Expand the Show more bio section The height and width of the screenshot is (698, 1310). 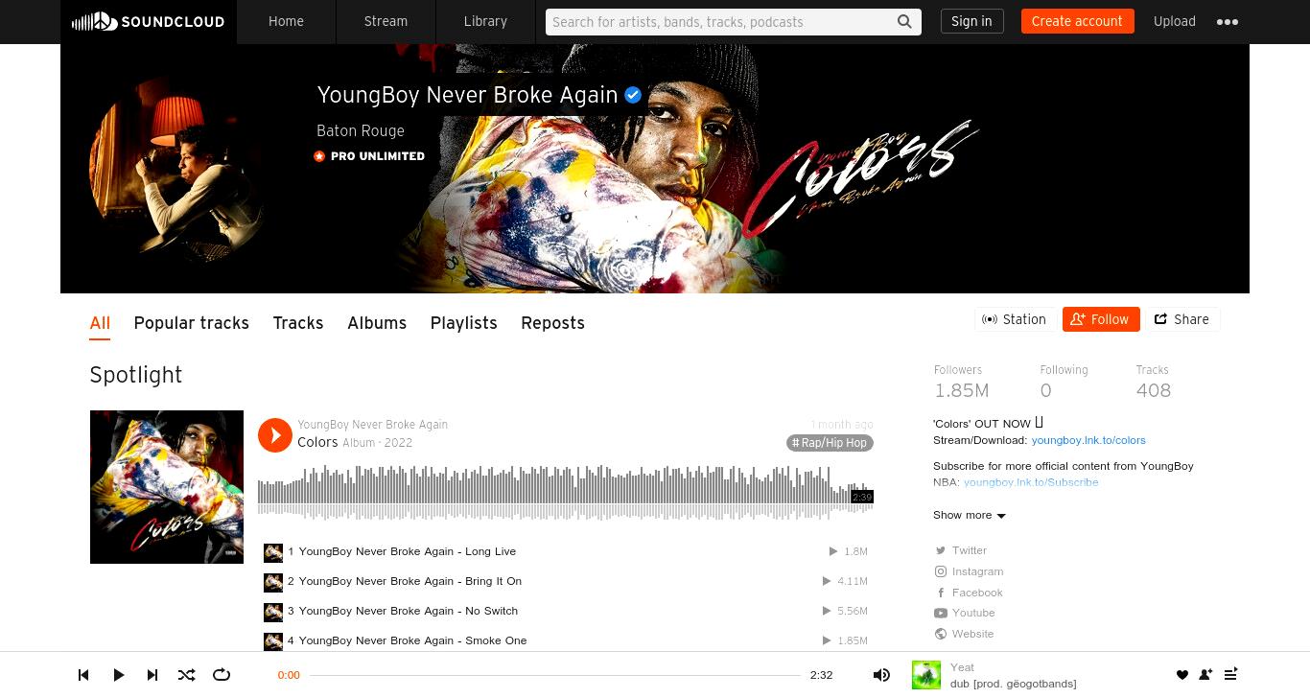[970, 515]
